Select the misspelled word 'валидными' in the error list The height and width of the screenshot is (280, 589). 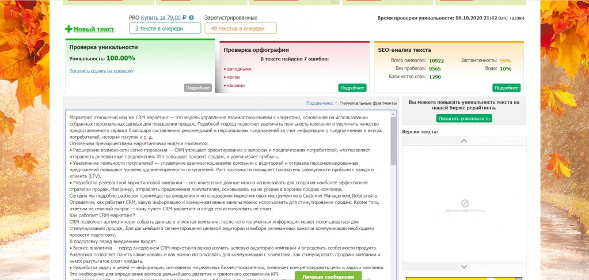240,69
